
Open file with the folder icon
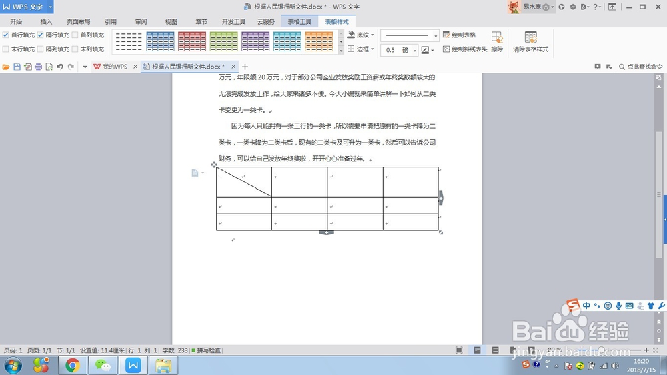[x=6, y=67]
